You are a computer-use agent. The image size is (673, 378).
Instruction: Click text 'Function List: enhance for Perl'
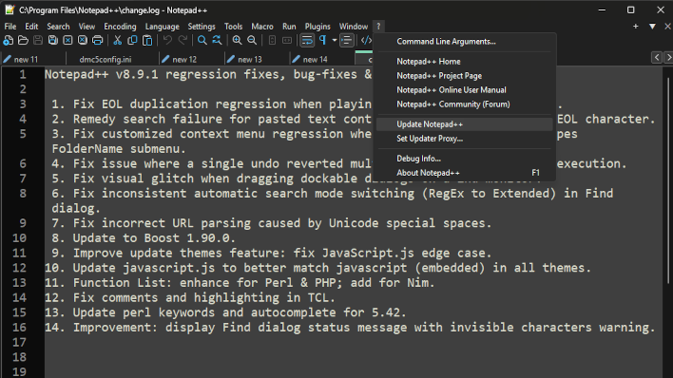click(183, 283)
